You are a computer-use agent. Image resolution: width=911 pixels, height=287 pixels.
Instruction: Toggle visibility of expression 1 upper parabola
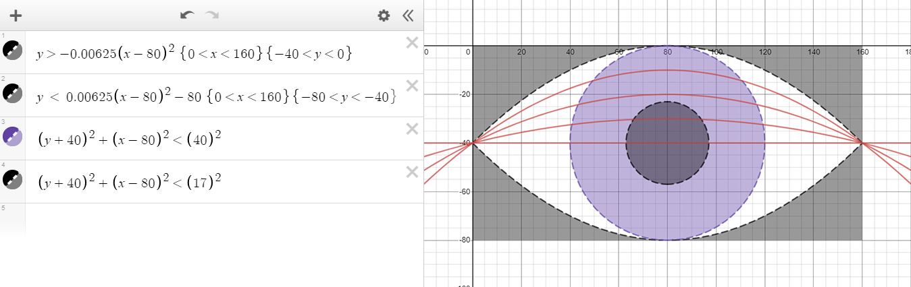click(x=13, y=51)
